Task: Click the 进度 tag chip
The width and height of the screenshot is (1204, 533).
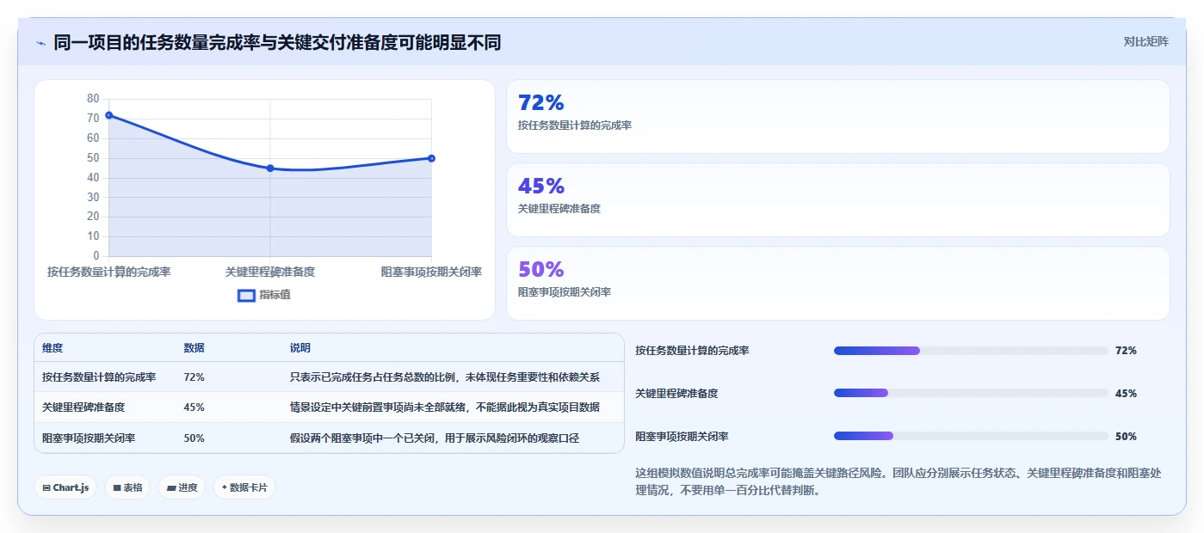Action: coord(182,487)
